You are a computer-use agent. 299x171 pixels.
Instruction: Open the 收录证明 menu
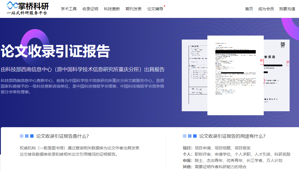pos(90,9)
